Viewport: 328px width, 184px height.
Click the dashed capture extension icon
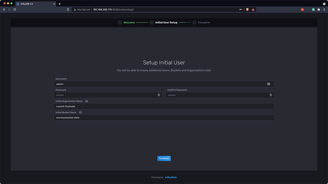[x=308, y=10]
